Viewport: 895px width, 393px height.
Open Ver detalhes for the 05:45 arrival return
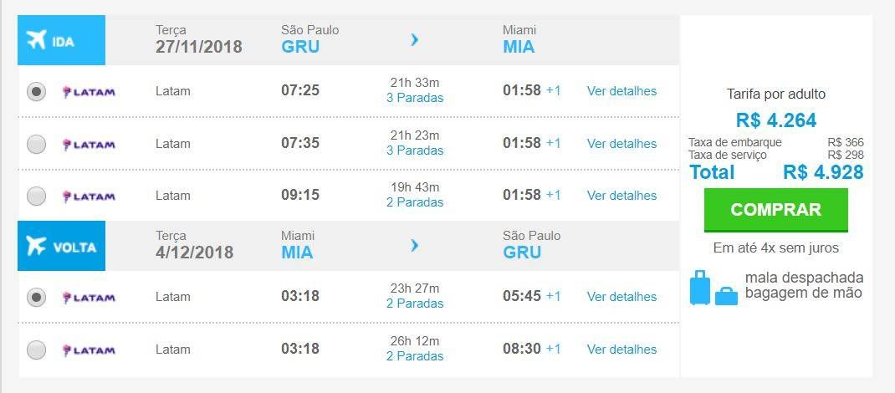point(621,297)
